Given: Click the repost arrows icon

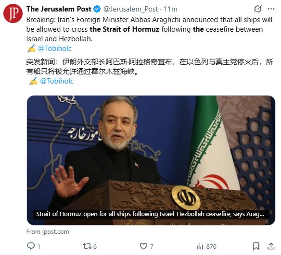Looking at the screenshot, I should [87, 246].
